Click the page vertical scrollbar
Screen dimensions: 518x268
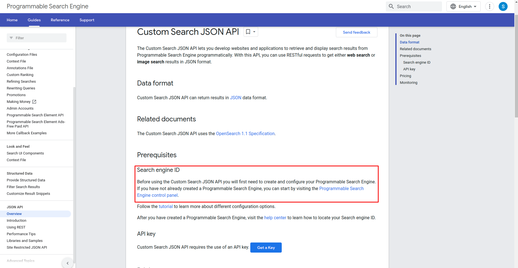point(516,67)
